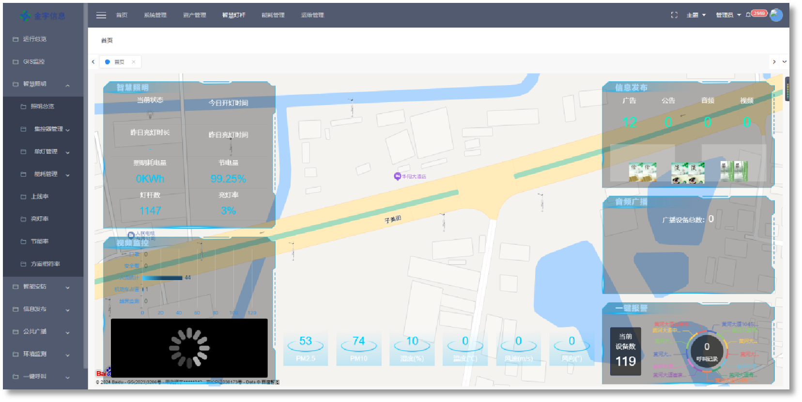Click the folder icon beside 节能率

pyautogui.click(x=23, y=241)
